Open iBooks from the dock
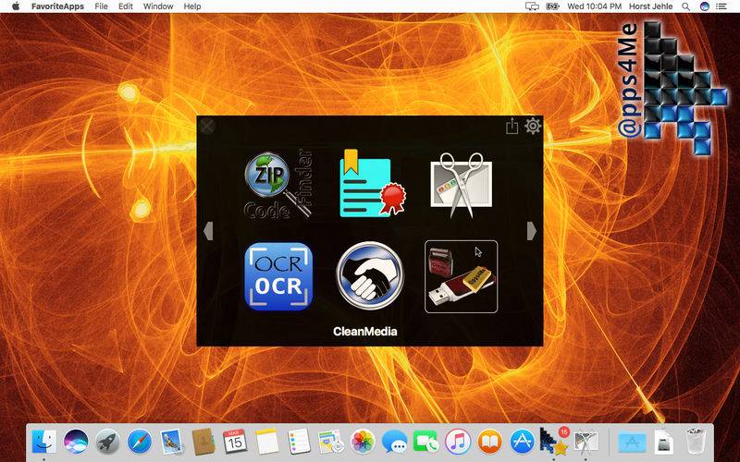This screenshot has height=462, width=740. coord(490,442)
